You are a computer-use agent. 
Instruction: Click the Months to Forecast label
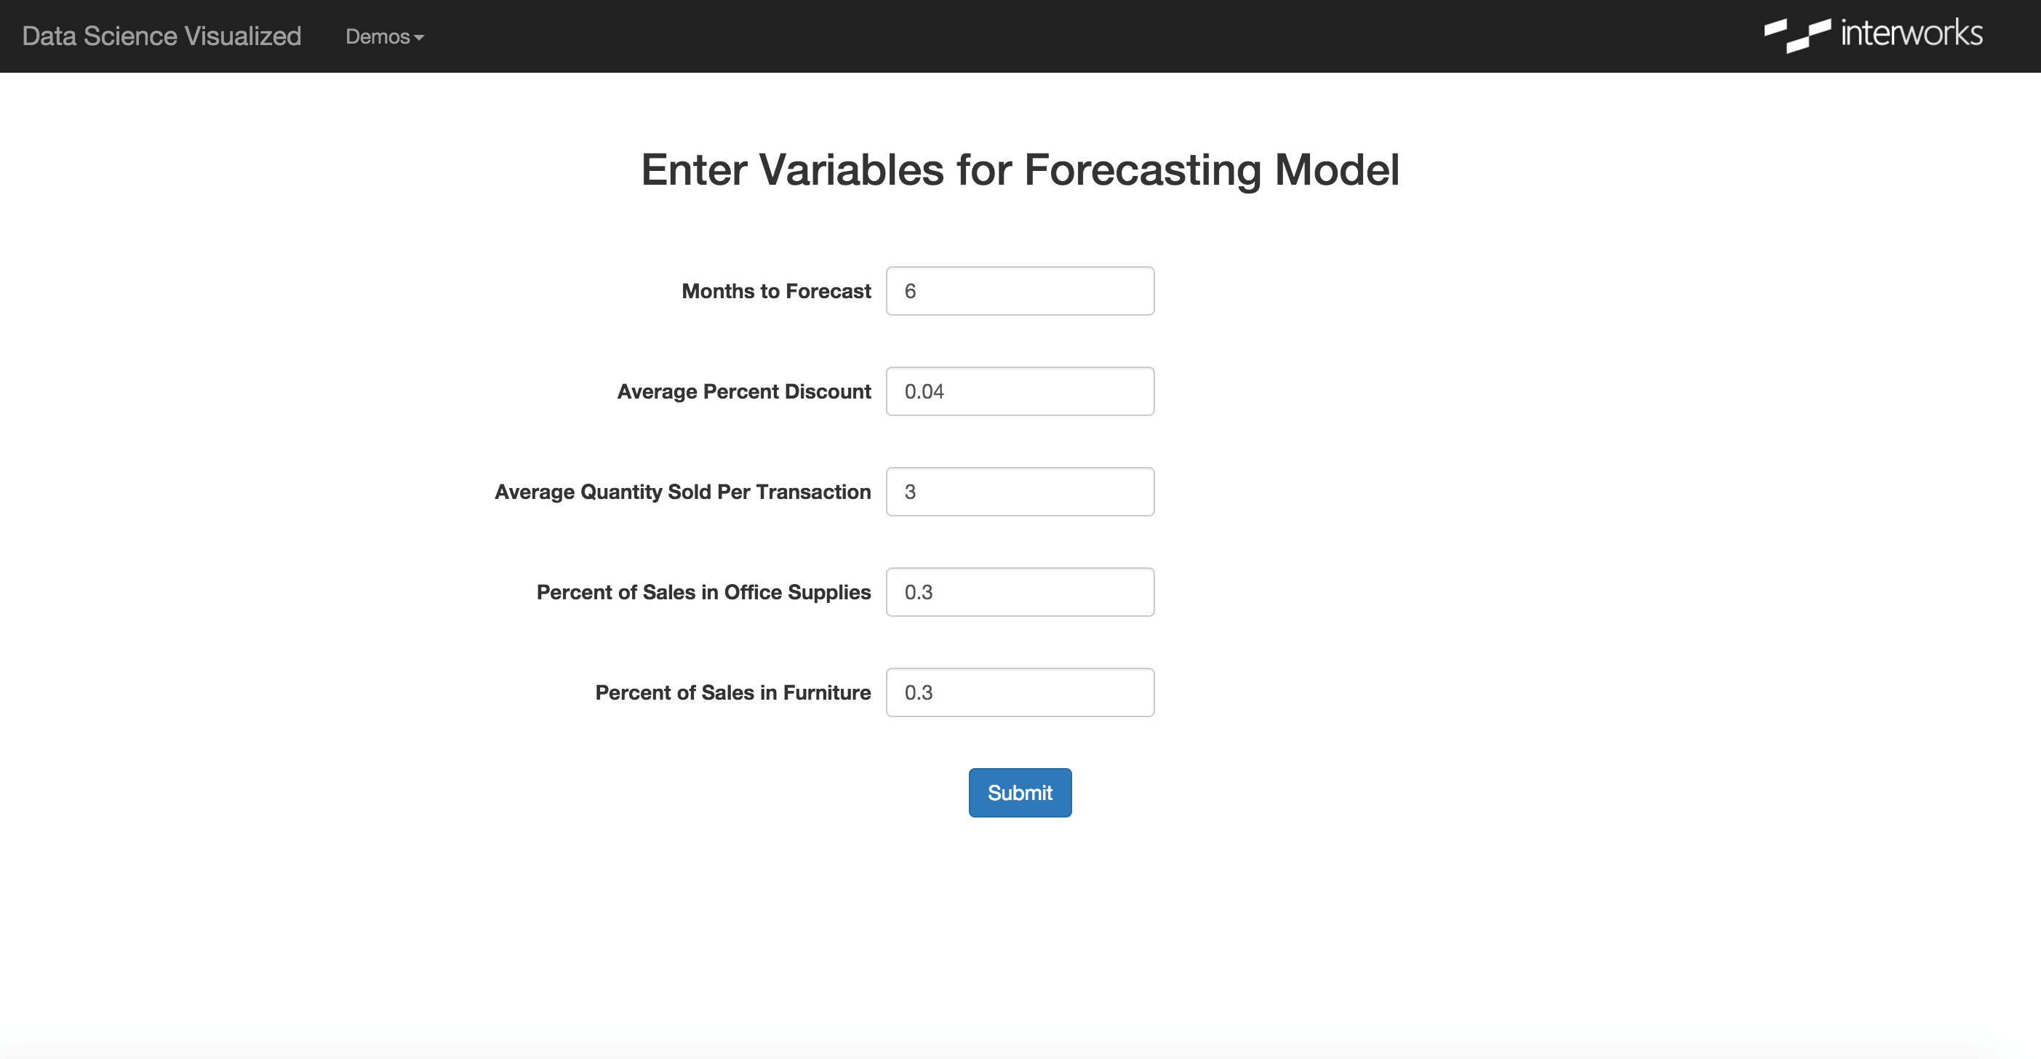tap(775, 292)
